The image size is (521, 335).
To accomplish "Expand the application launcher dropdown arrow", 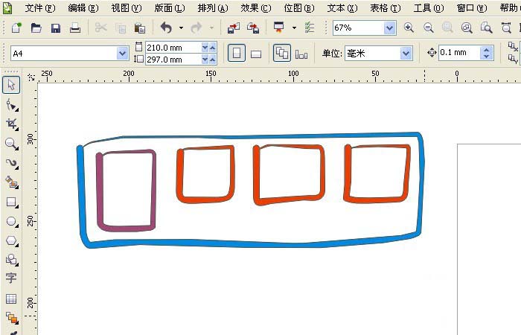I will (x=294, y=28).
